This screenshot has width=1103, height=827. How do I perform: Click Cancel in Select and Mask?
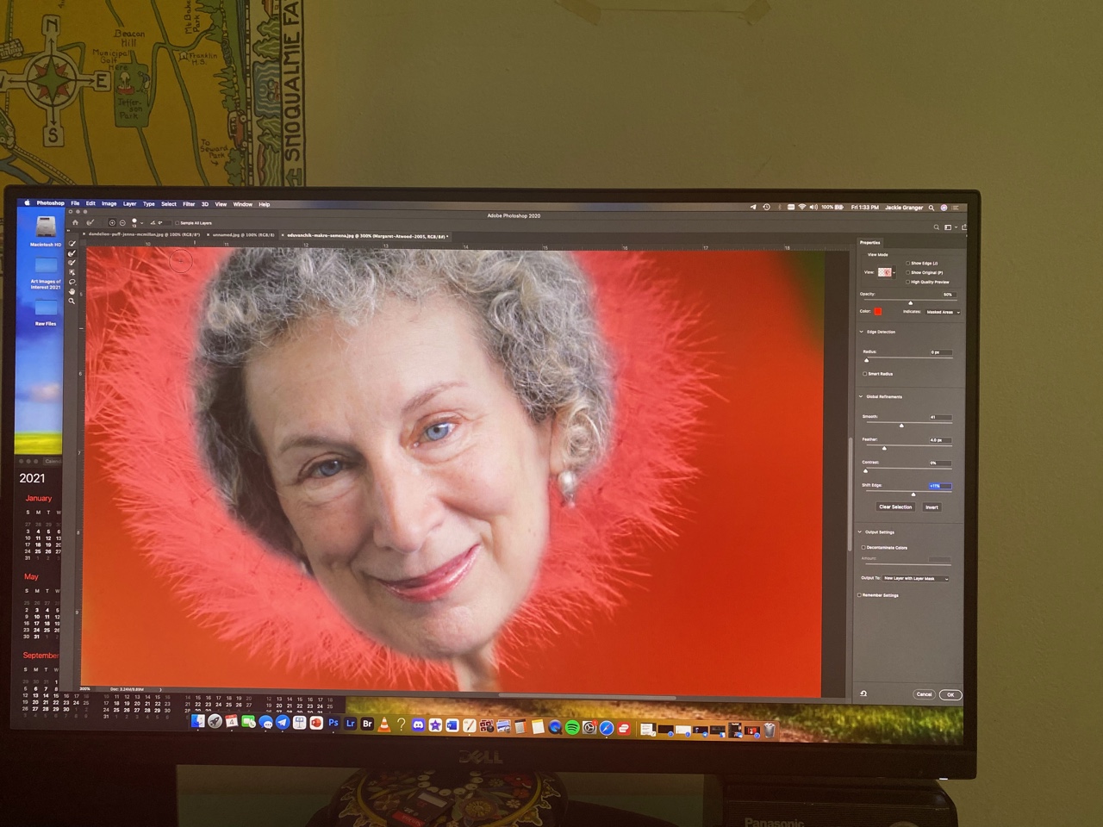point(924,694)
